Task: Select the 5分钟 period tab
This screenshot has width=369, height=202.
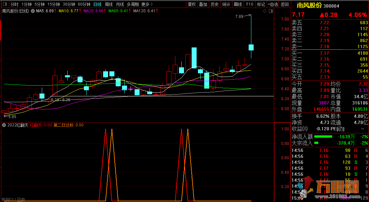Action: click(x=39, y=4)
